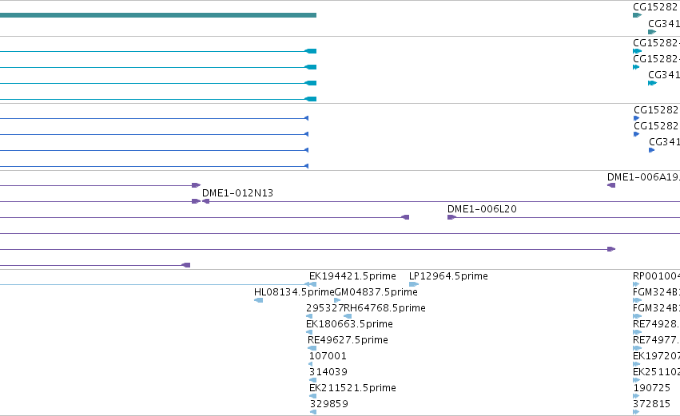This screenshot has width=680, height=416.
Task: Select the GM04837.5prime label
Action: click(376, 292)
